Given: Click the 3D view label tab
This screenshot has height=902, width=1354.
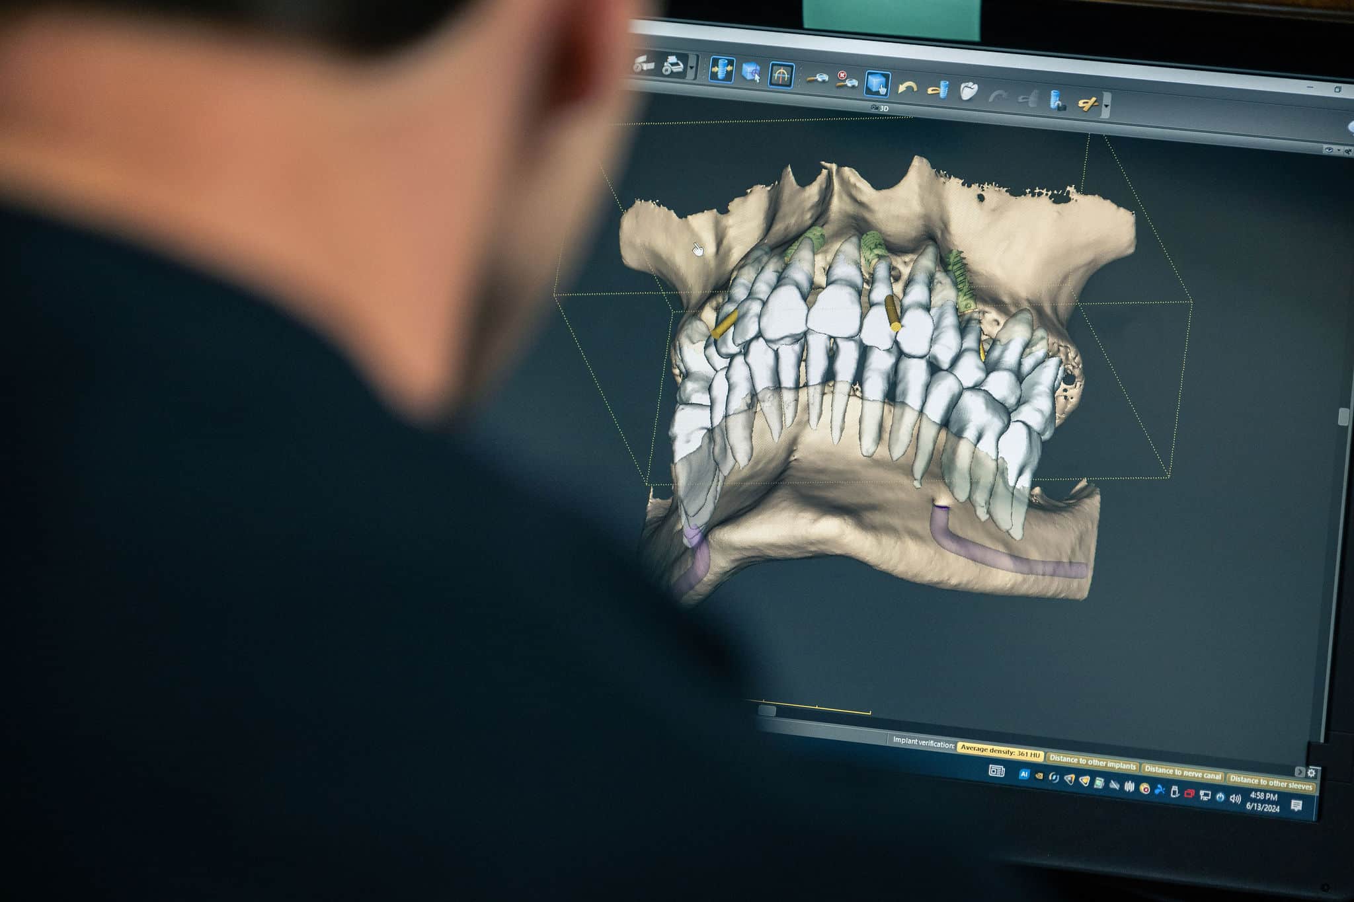Looking at the screenshot, I should pyautogui.click(x=880, y=108).
